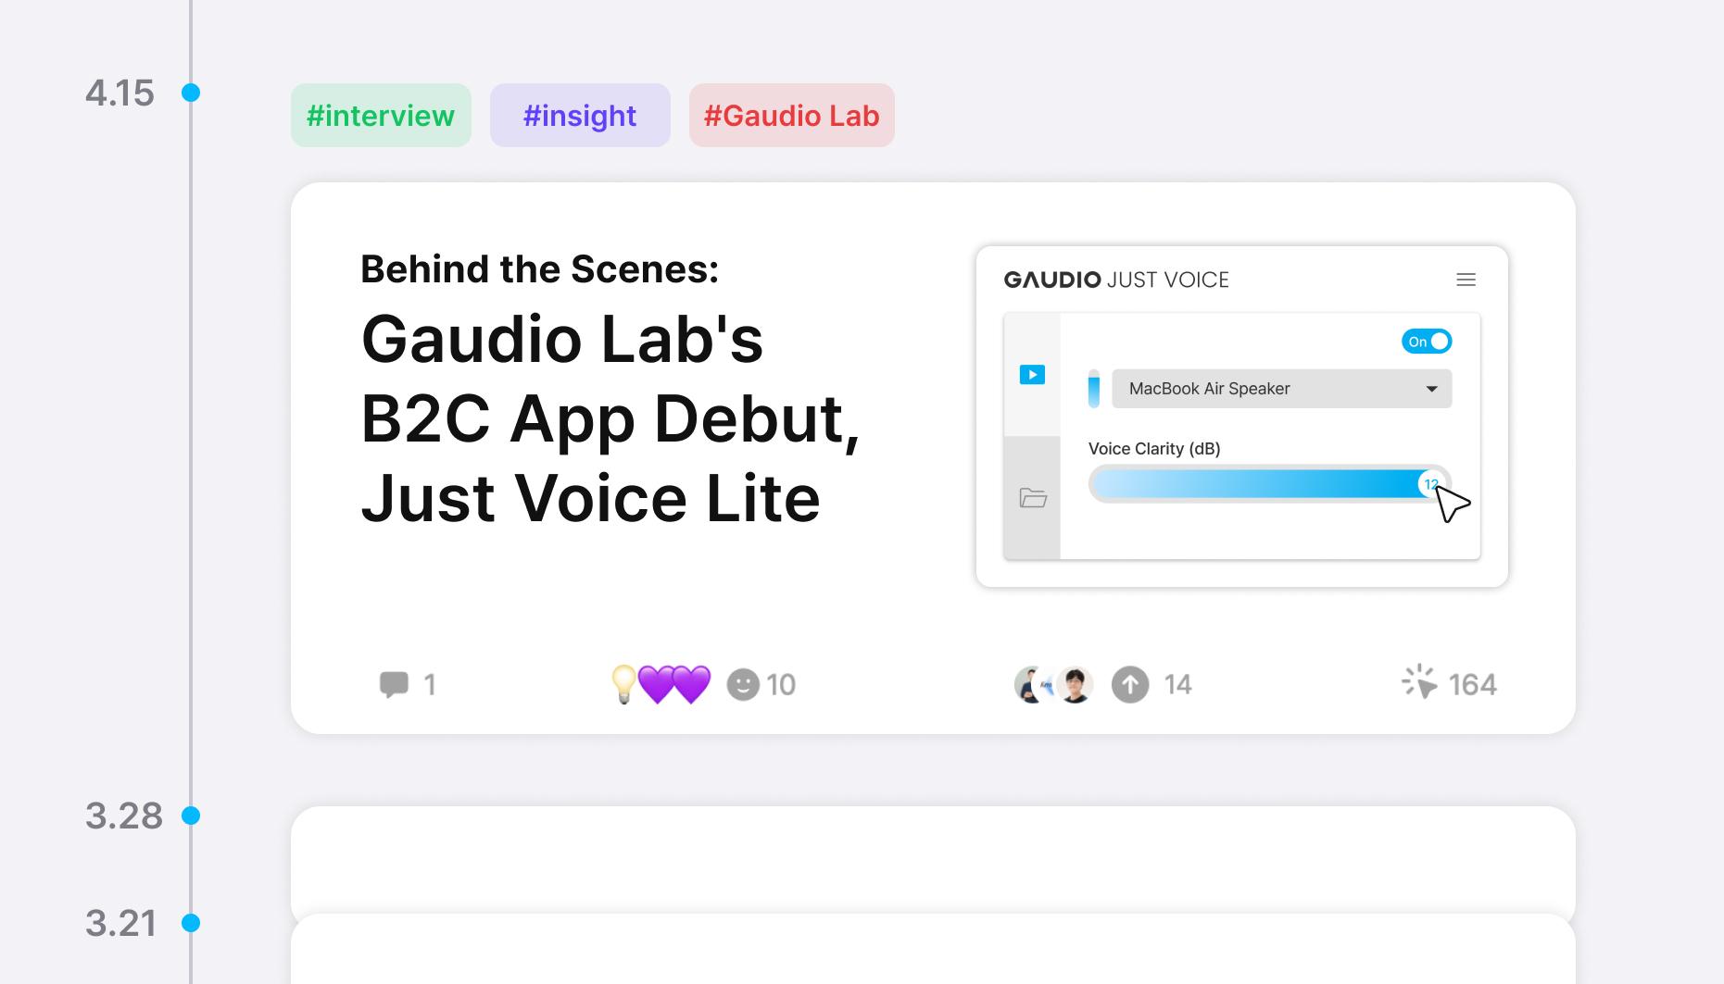1724x984 pixels.
Task: Select the #insight tag
Action: click(x=580, y=115)
